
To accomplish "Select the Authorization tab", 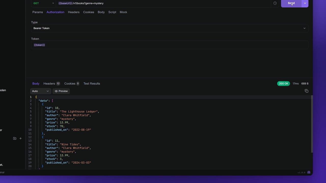I will click(x=55, y=12).
